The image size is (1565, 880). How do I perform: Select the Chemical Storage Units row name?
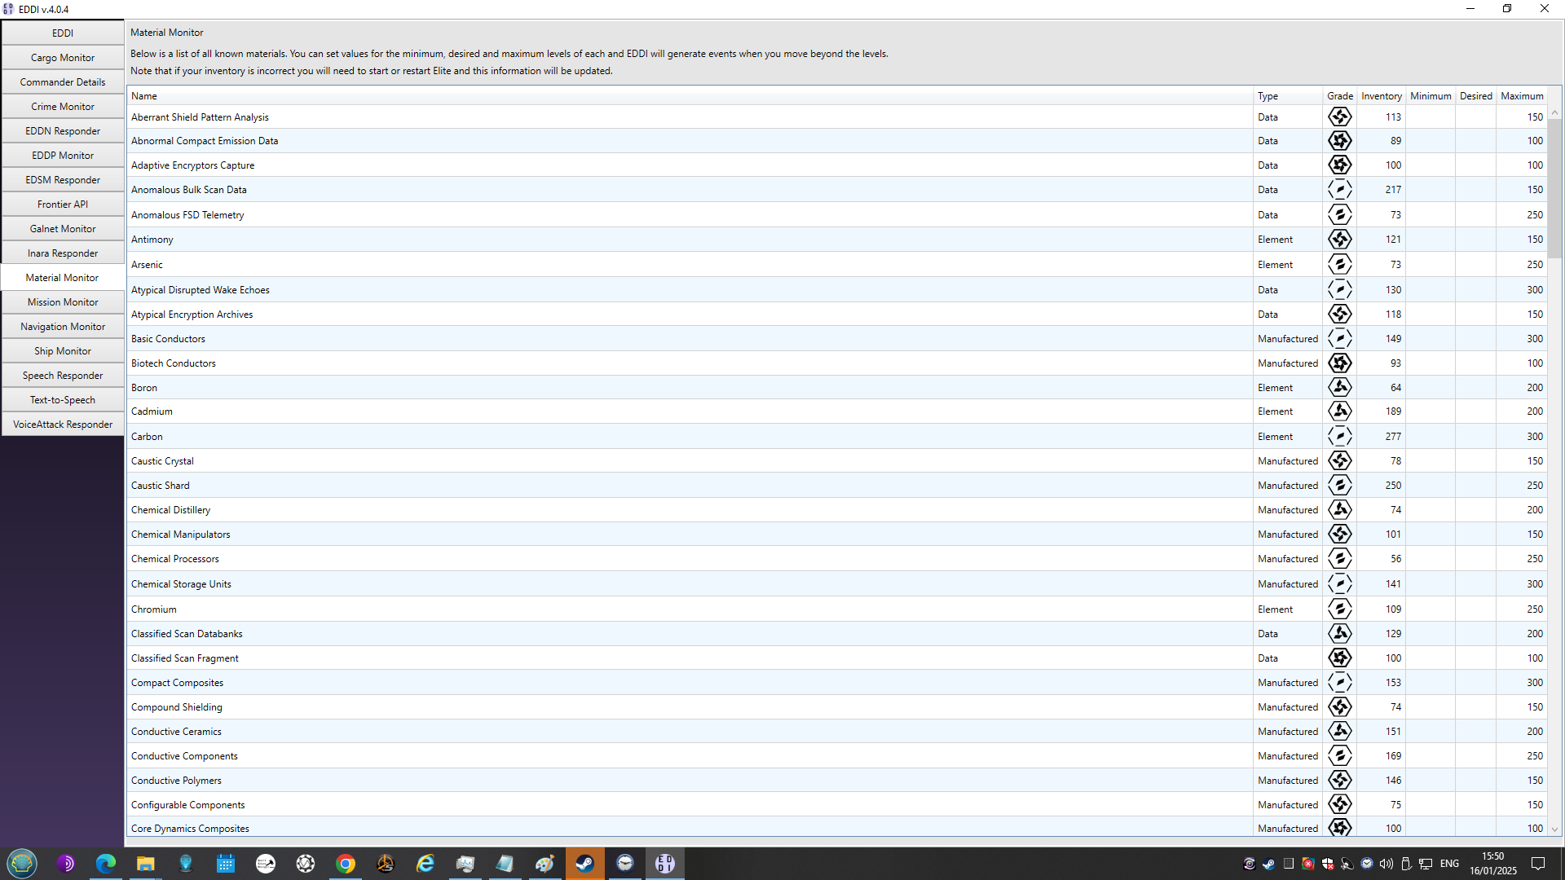coord(181,583)
